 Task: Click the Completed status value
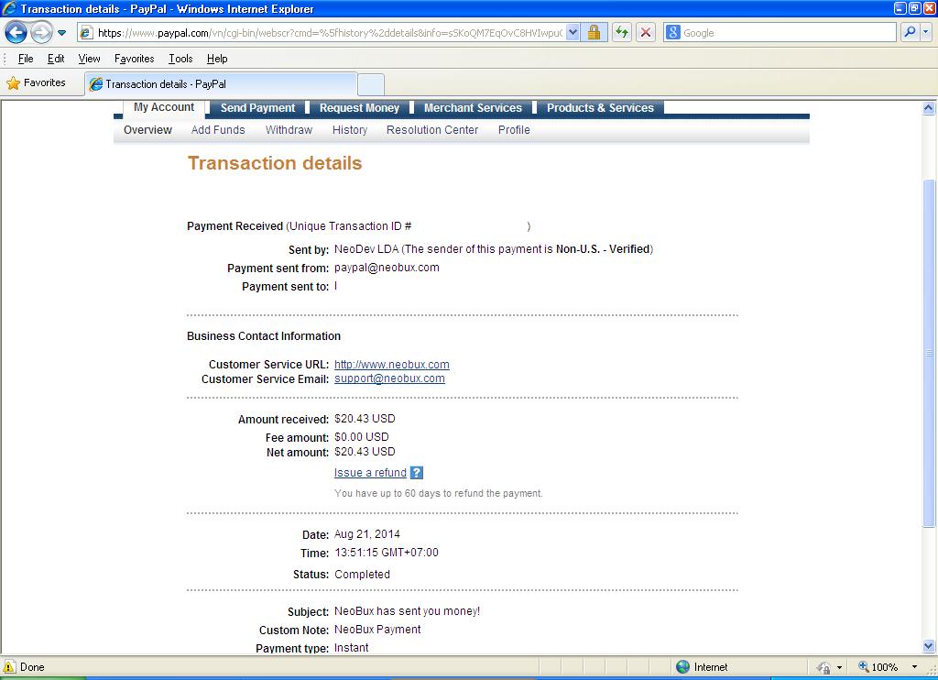pos(362,574)
